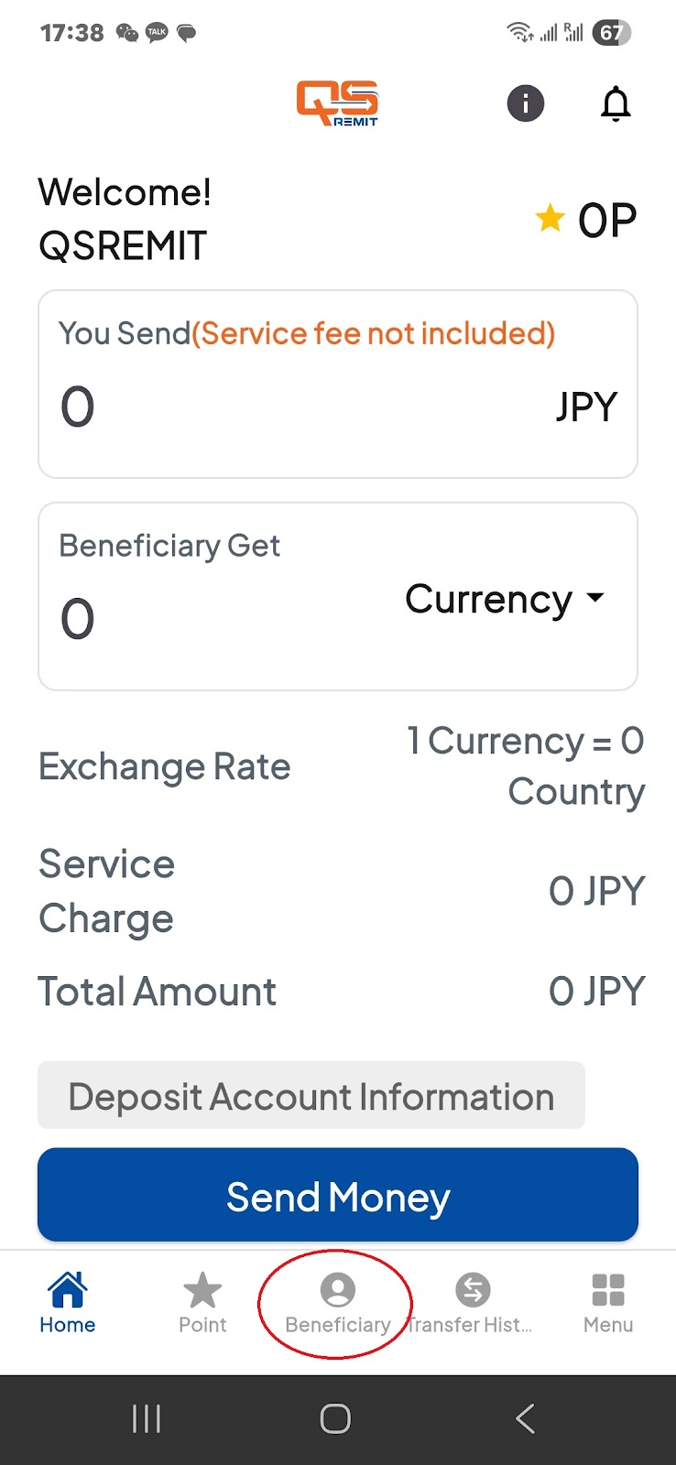This screenshot has height=1465, width=676.
Task: Open the Android recent apps button
Action: coord(147,1418)
